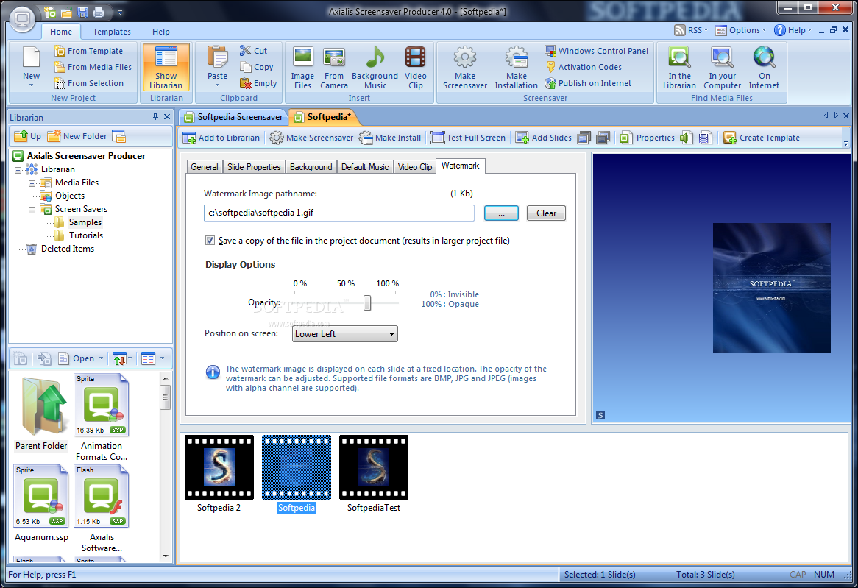Viewport: 858px width, 588px height.
Task: Expand the Media Files tree node
Action: tap(32, 183)
